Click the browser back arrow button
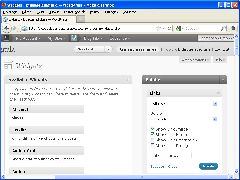 tap(7, 28)
